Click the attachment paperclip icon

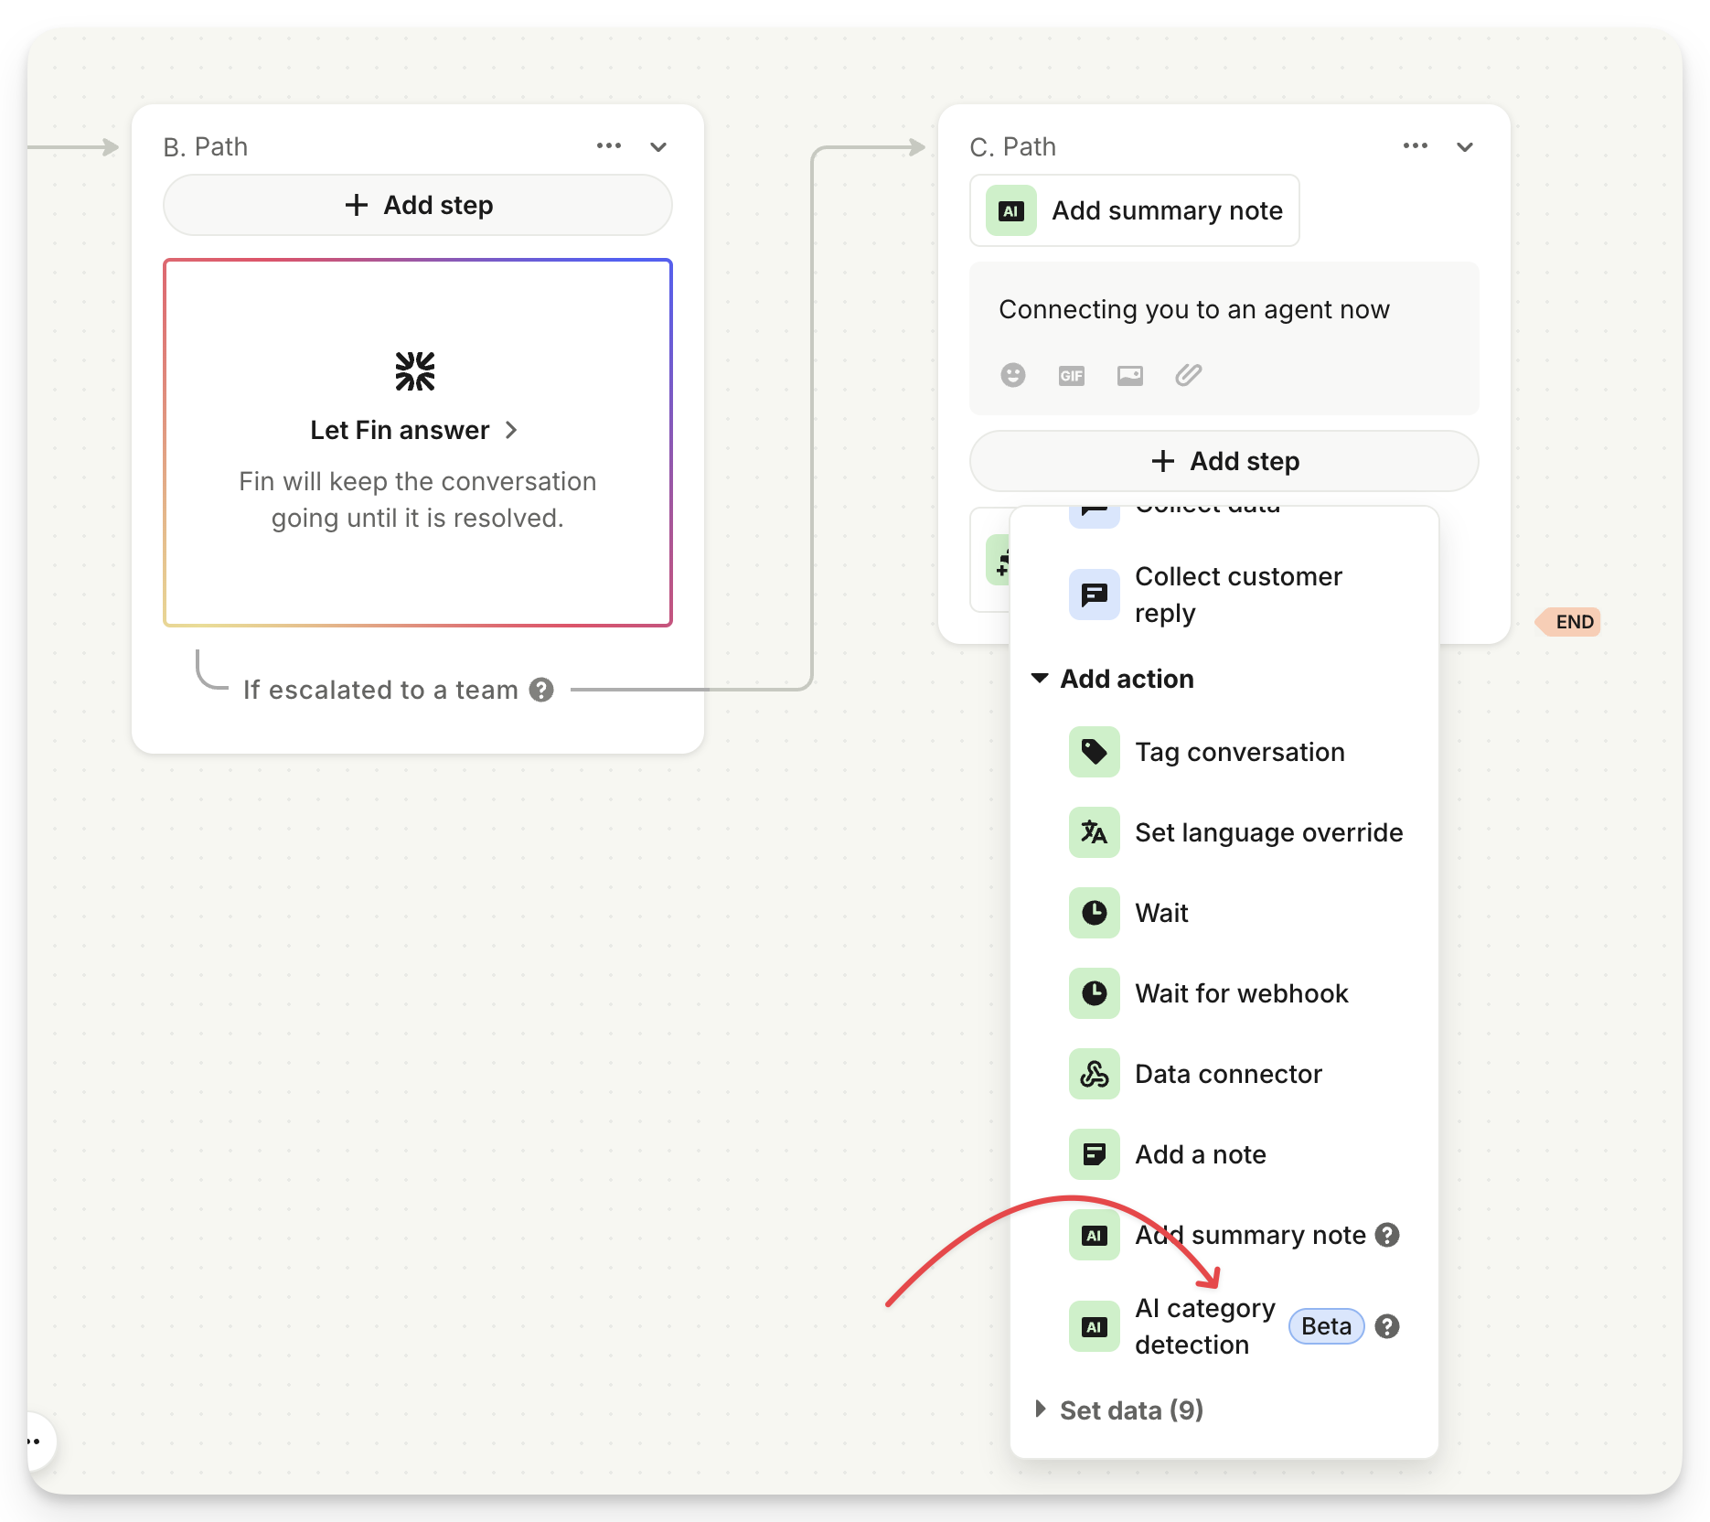(1188, 375)
